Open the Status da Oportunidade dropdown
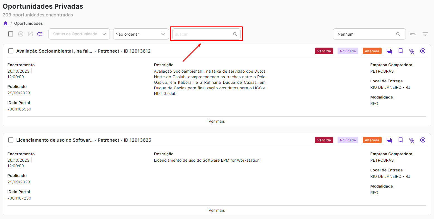 coord(79,34)
